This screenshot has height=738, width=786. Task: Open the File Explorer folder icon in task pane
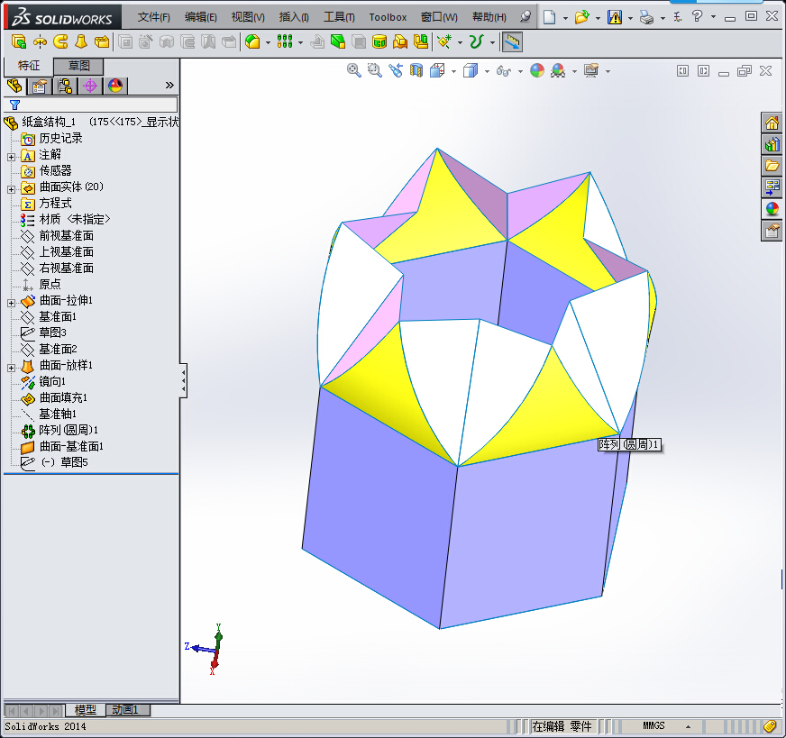pos(772,166)
